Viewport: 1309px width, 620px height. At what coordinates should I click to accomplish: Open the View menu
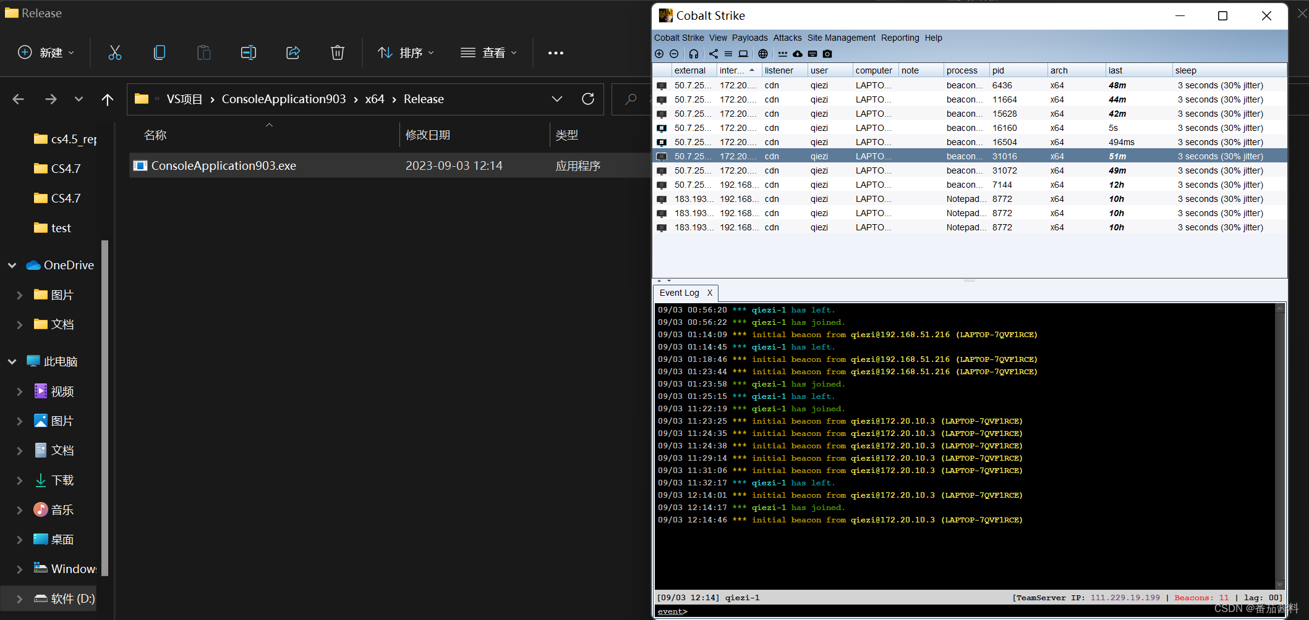[718, 38]
